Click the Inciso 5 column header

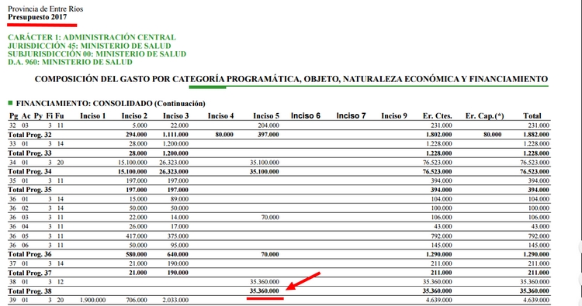(x=266, y=116)
